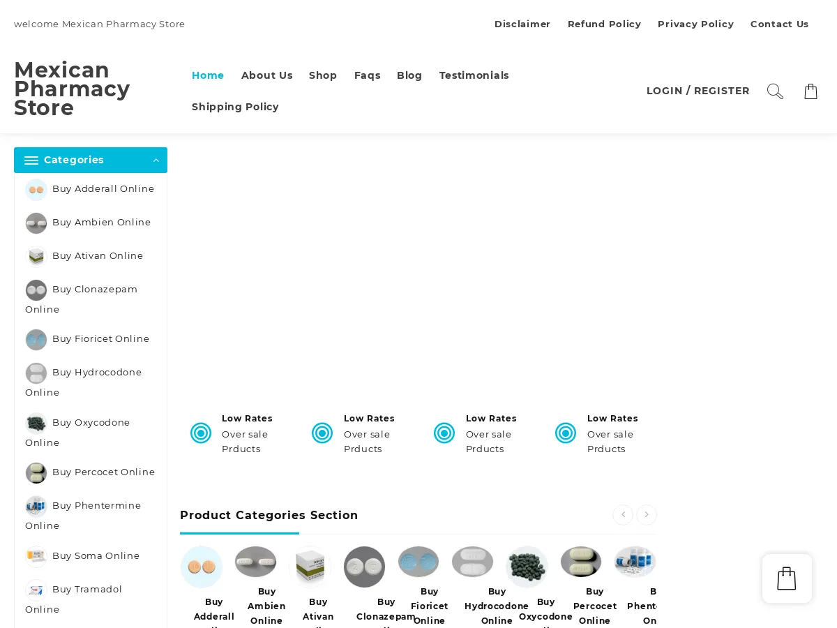Image resolution: width=837 pixels, height=628 pixels.
Task: Open the search magnifier icon
Action: tap(774, 91)
